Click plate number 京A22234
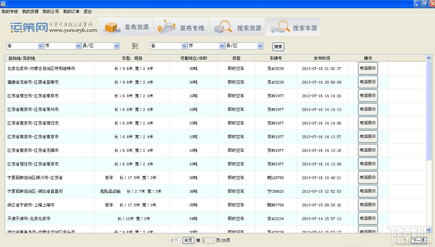The height and width of the screenshot is (247, 435). 276,219
